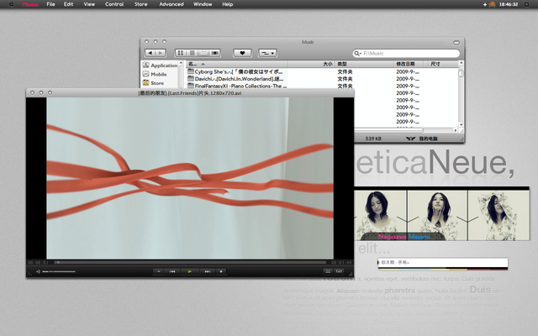Image resolution: width=538 pixels, height=336 pixels.
Task: Switch Music window to list view
Action: 193,53
